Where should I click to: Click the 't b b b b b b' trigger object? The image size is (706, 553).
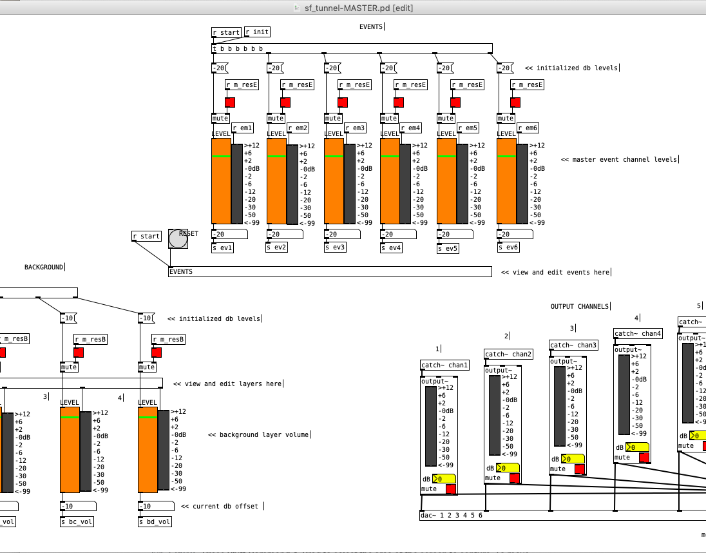click(x=352, y=48)
